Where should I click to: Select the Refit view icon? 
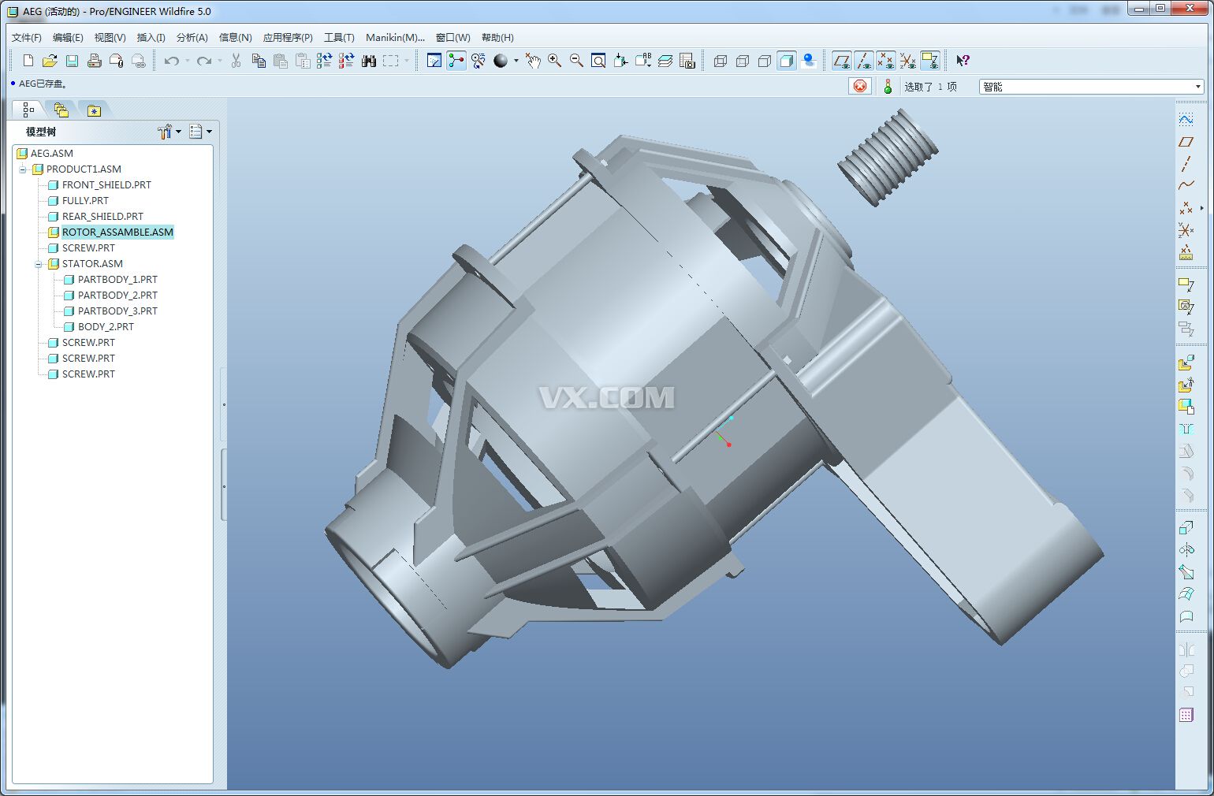[598, 61]
